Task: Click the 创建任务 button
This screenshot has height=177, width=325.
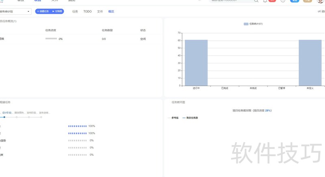Action: click(43, 11)
